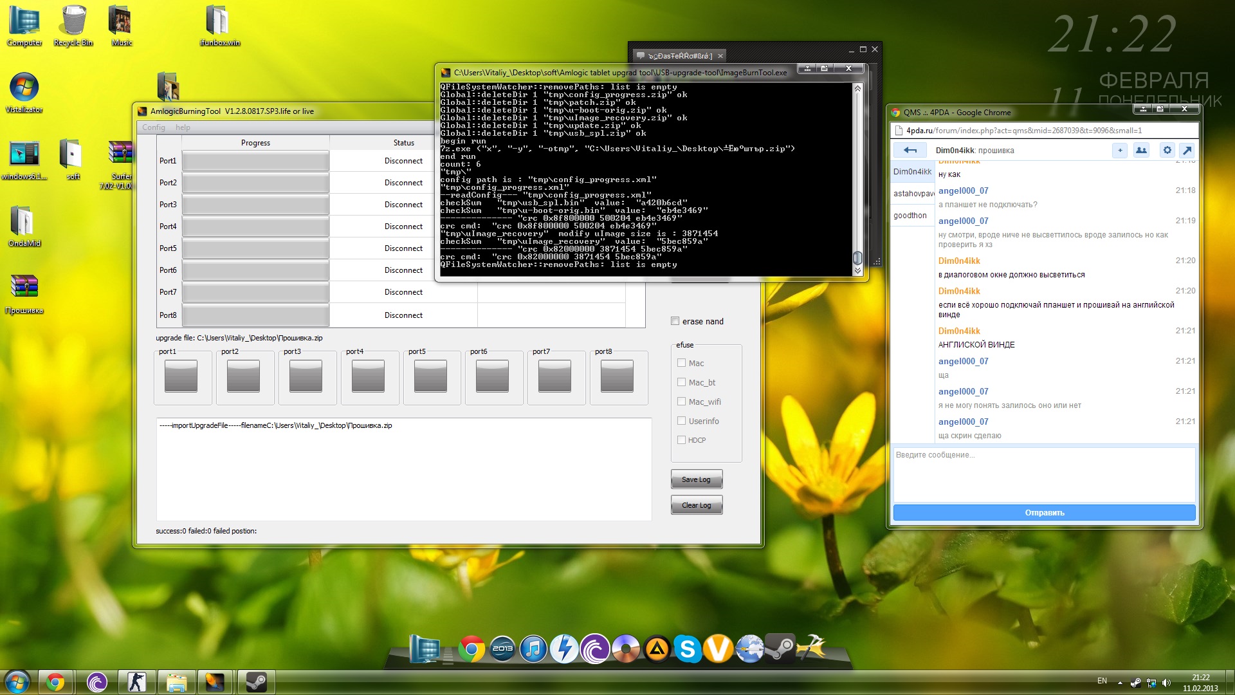Click the port5 status indicator button
Viewport: 1235px width, 695px height.
tap(430, 376)
